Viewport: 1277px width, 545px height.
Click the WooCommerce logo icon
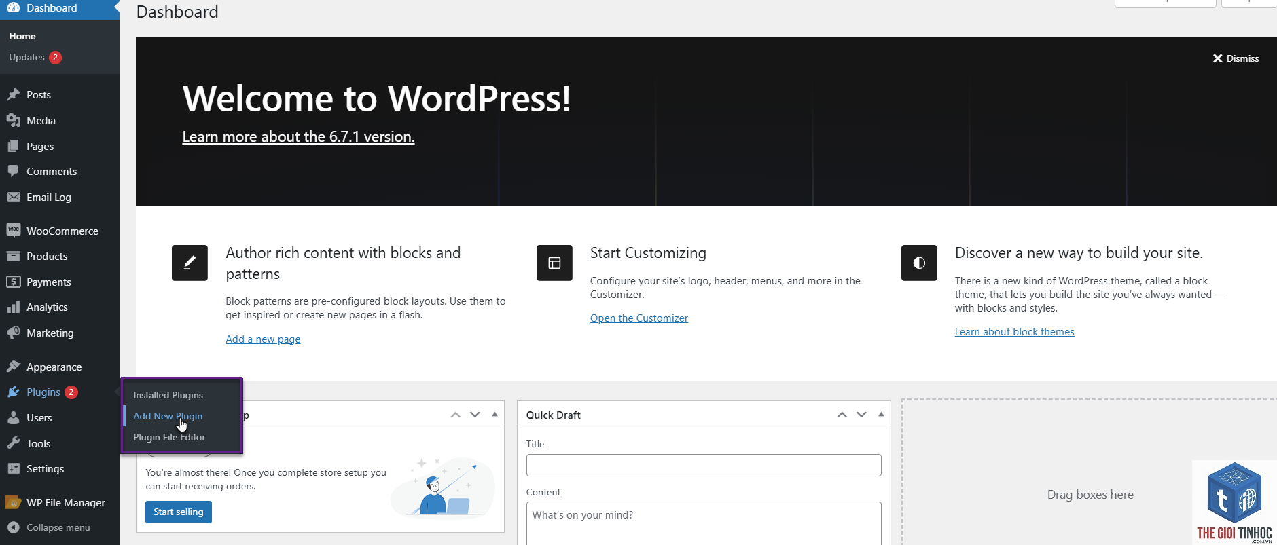pyautogui.click(x=14, y=230)
